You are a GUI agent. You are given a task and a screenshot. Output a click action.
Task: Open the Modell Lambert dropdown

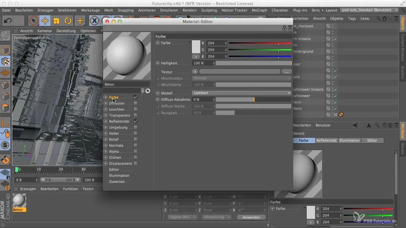[x=242, y=93]
